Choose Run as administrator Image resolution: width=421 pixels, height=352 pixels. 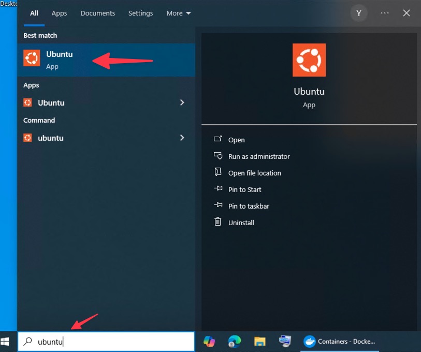259,156
